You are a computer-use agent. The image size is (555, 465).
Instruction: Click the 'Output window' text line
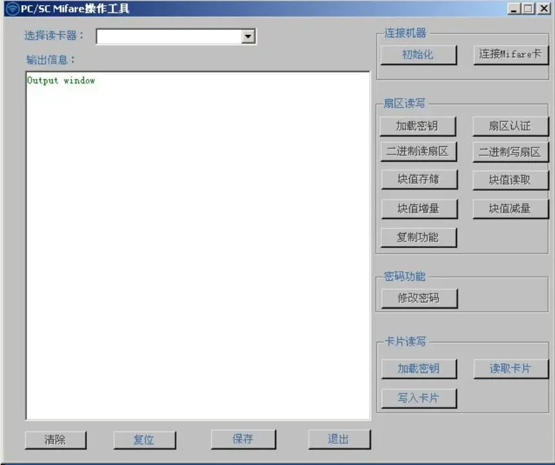click(61, 81)
